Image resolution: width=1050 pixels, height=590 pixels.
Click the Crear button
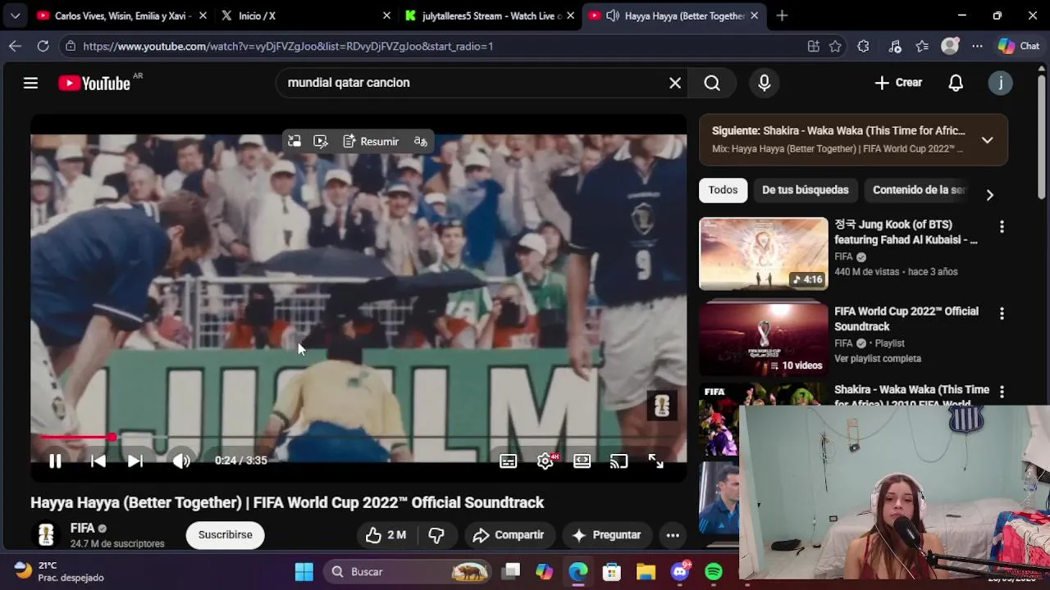tap(898, 83)
